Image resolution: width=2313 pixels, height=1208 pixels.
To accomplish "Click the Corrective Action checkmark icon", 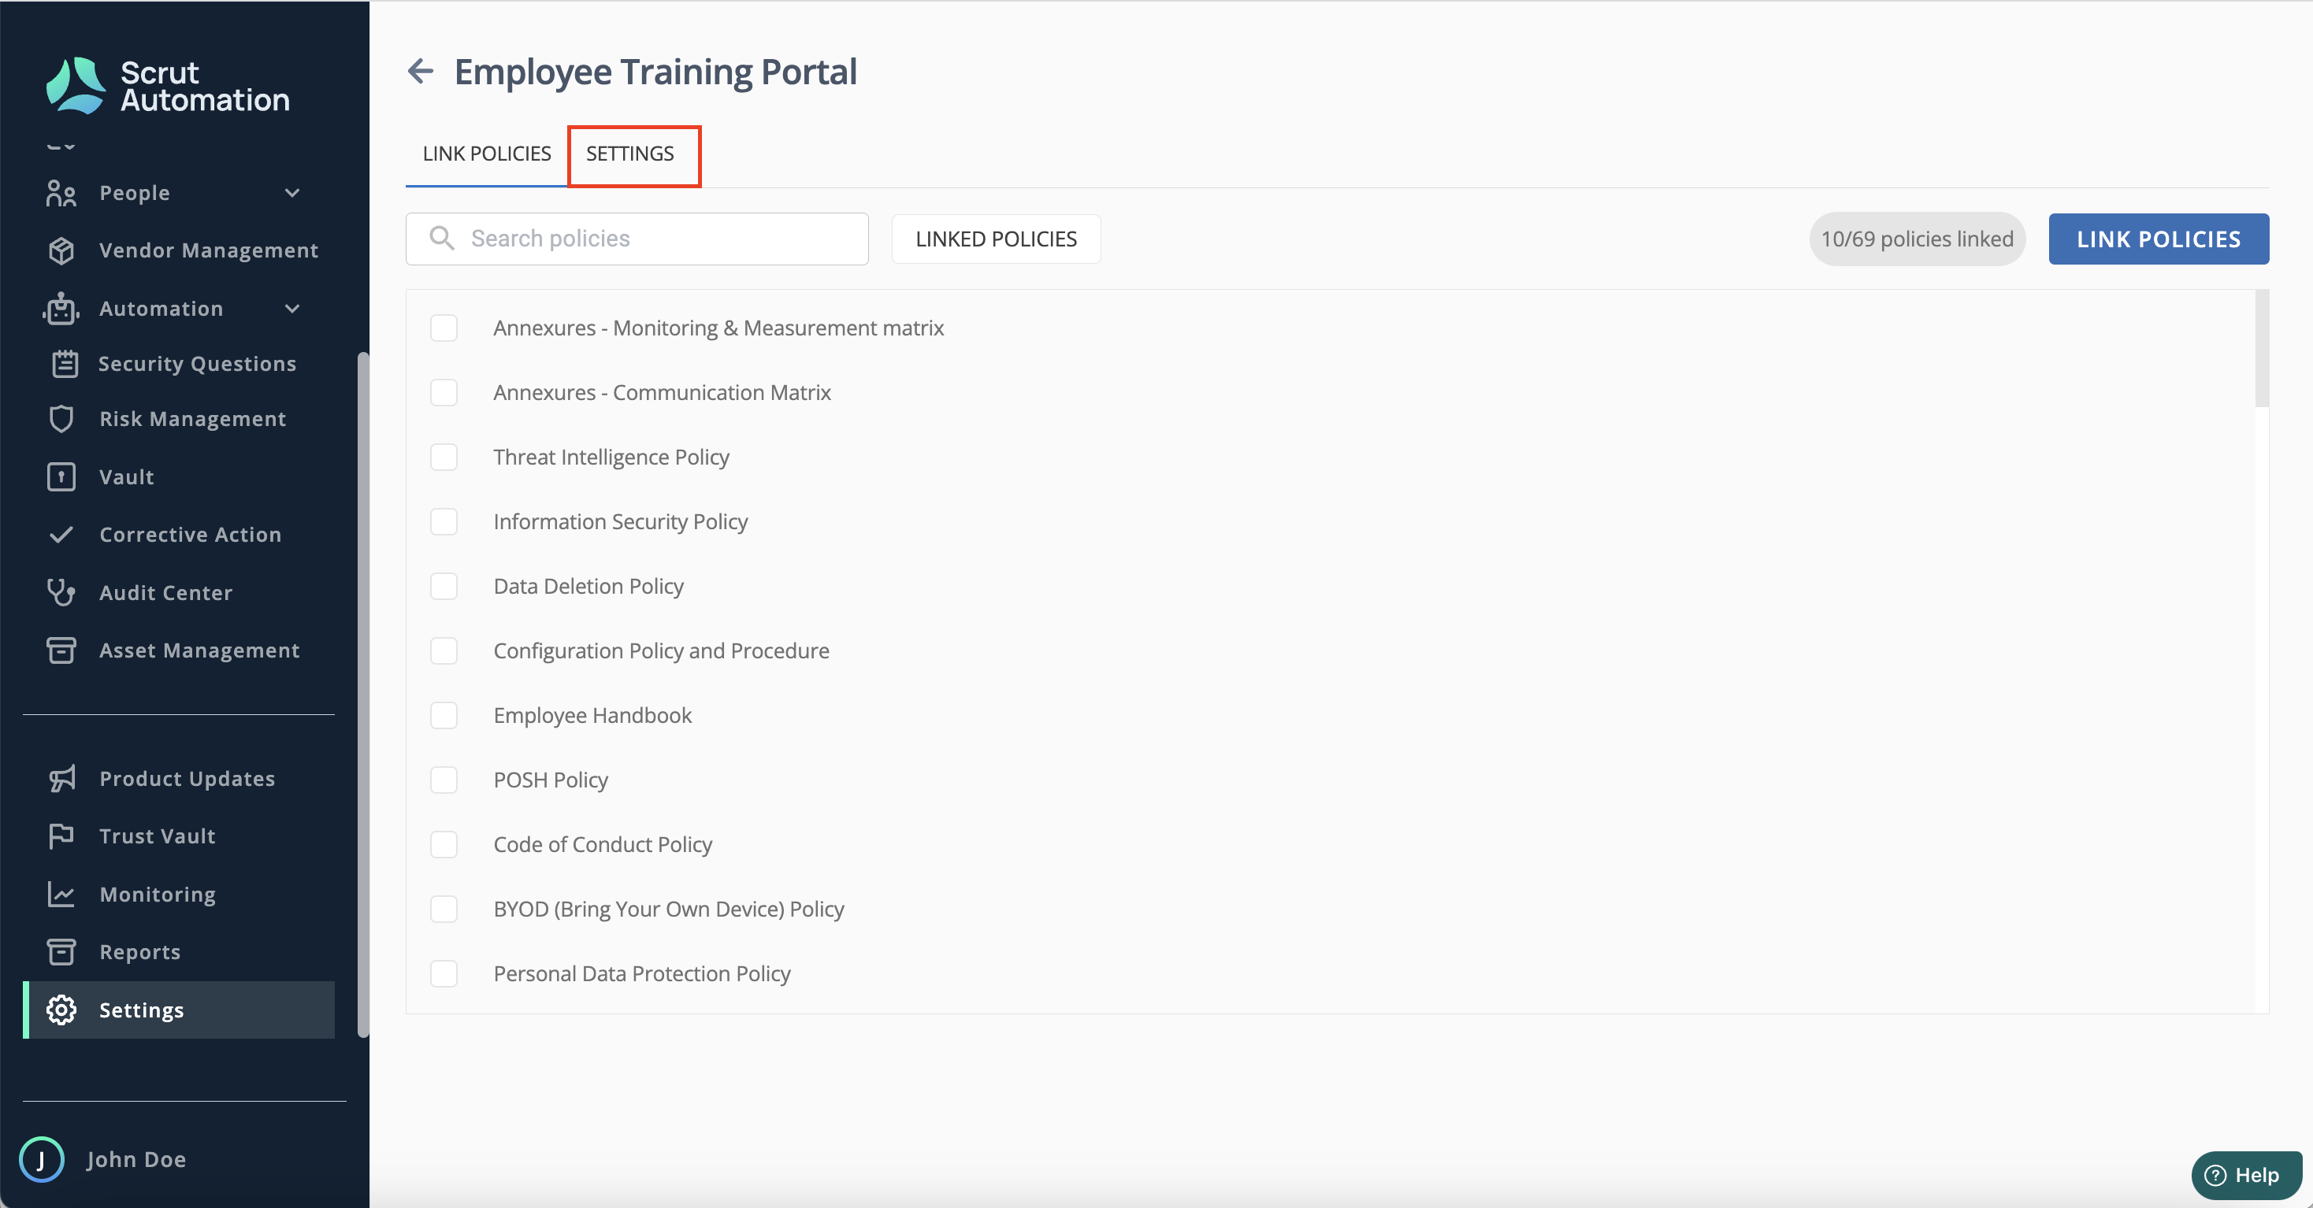I will (x=61, y=535).
